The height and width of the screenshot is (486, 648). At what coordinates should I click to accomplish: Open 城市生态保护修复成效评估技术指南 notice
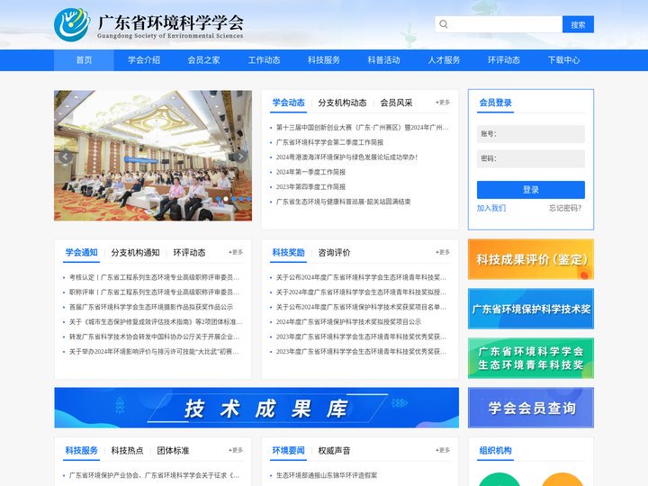point(156,322)
